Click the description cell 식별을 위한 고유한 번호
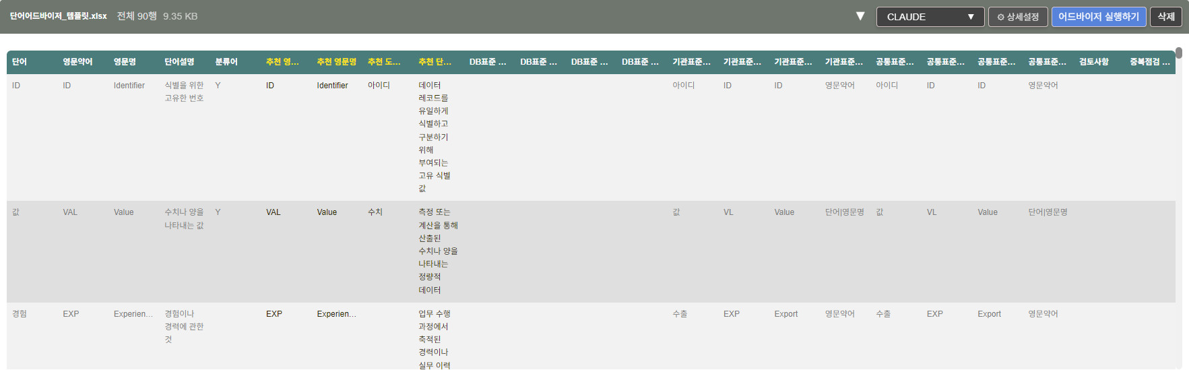The width and height of the screenshot is (1189, 370). [x=184, y=92]
